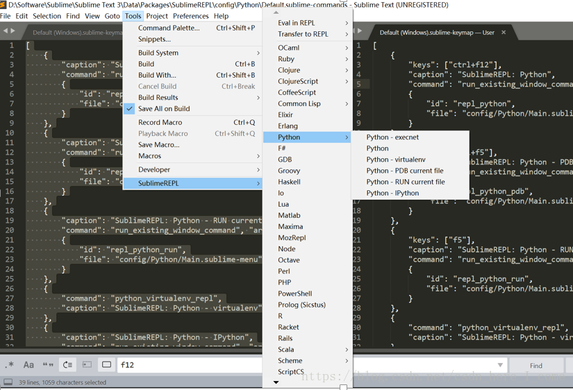Screen dimensions: 573x390
Task: Select Record Macro menu entry
Action: pos(193,122)
